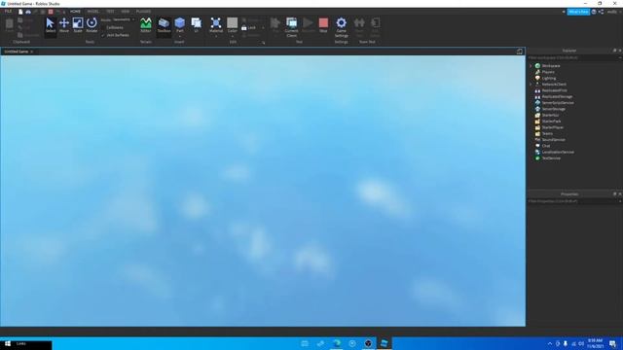
Task: Open the Part dropdown arrow
Action: click(179, 36)
